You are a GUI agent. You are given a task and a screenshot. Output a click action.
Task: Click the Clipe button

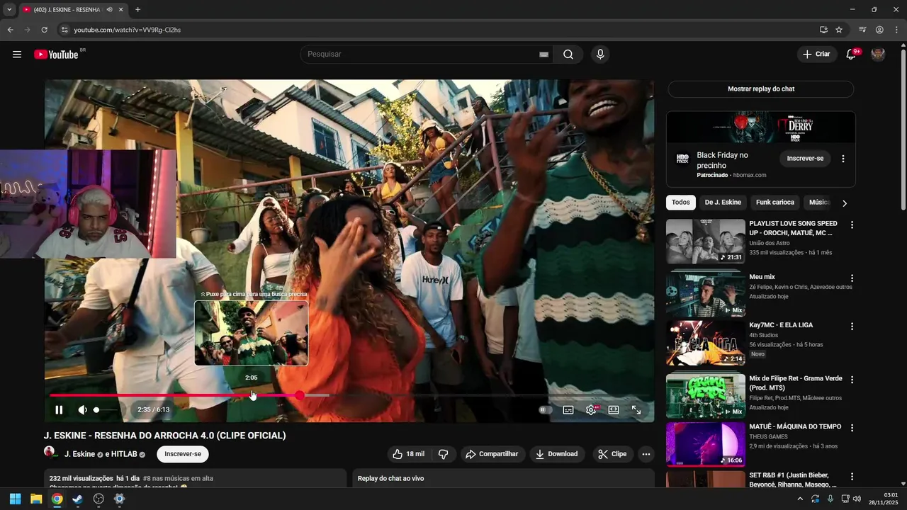click(612, 454)
